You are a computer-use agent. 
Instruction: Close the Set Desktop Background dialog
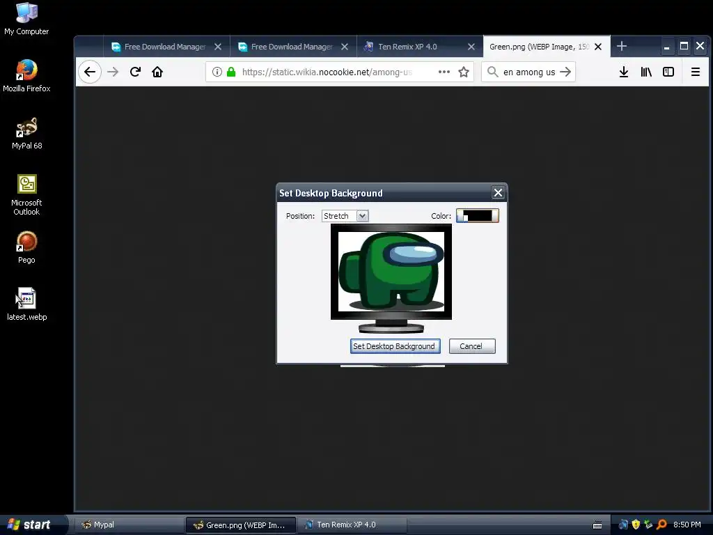(498, 193)
